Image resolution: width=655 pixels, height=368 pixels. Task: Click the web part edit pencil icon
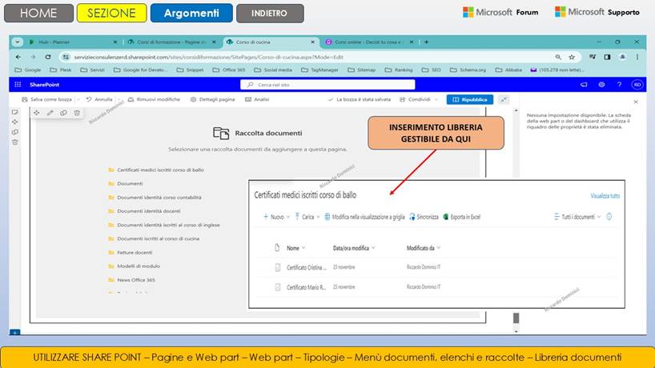tap(50, 113)
